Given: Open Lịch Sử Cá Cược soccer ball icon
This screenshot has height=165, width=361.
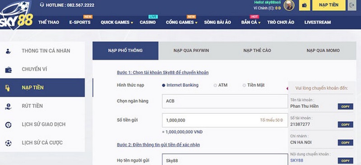Looking at the screenshot, I should 8,143.
